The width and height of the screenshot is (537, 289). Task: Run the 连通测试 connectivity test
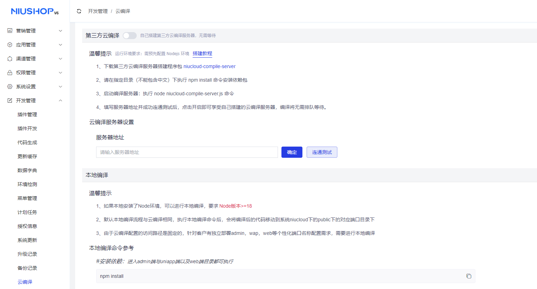pyautogui.click(x=322, y=152)
